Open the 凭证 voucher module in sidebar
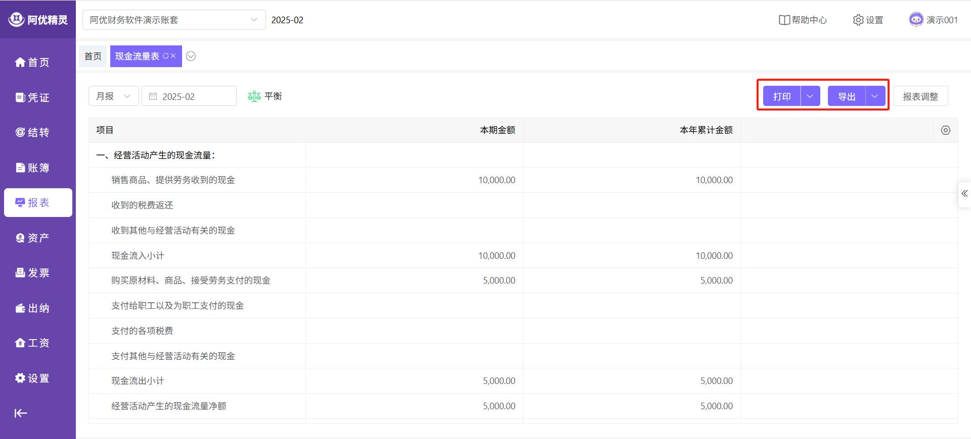The width and height of the screenshot is (971, 439). click(x=33, y=97)
